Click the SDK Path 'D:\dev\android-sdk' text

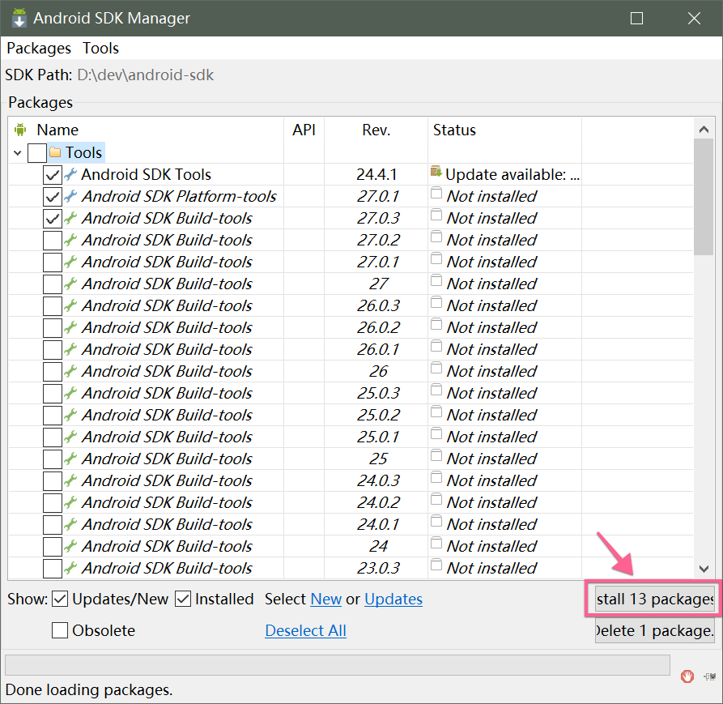coord(145,75)
